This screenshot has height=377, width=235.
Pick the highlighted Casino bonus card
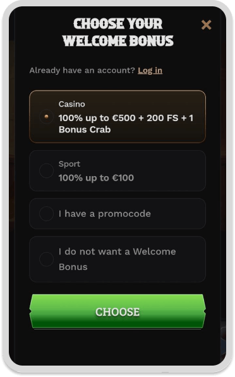(117, 117)
